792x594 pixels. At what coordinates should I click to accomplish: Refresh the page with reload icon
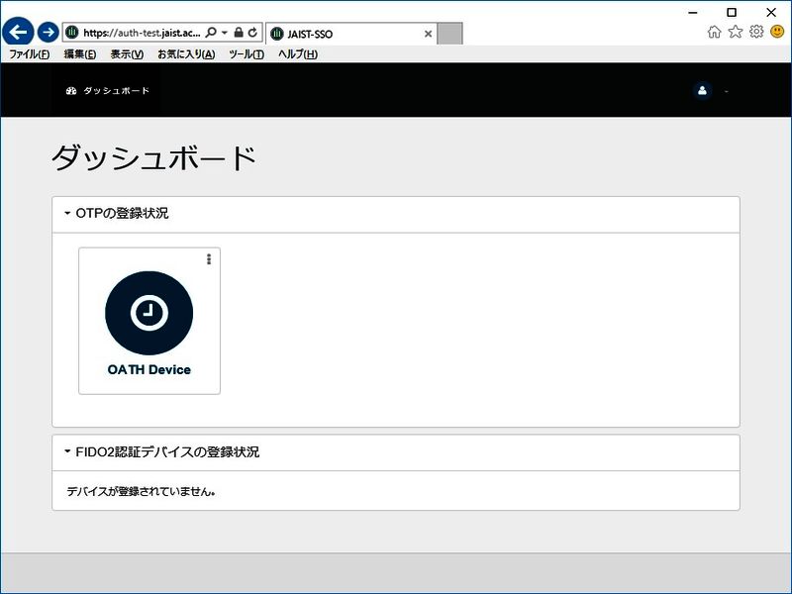pyautogui.click(x=252, y=33)
